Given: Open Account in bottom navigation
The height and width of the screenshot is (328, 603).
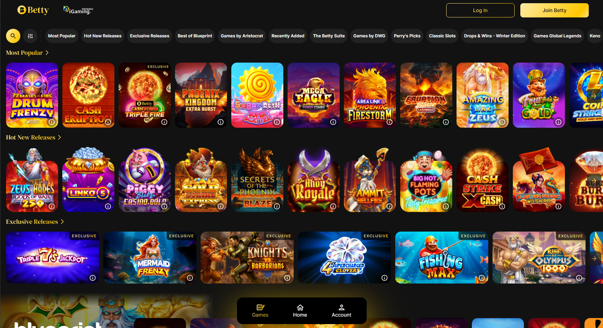Looking at the screenshot, I should coord(341,311).
